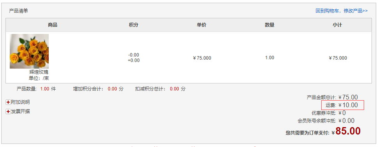
Task: Click the 85.00 order total amount
Action: [x=348, y=131]
